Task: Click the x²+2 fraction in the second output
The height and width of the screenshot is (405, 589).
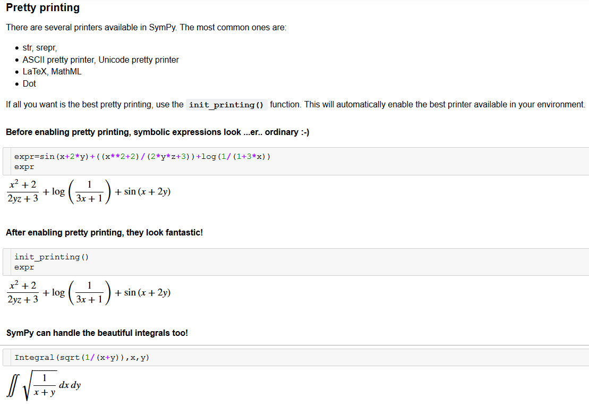Action: click(x=23, y=292)
